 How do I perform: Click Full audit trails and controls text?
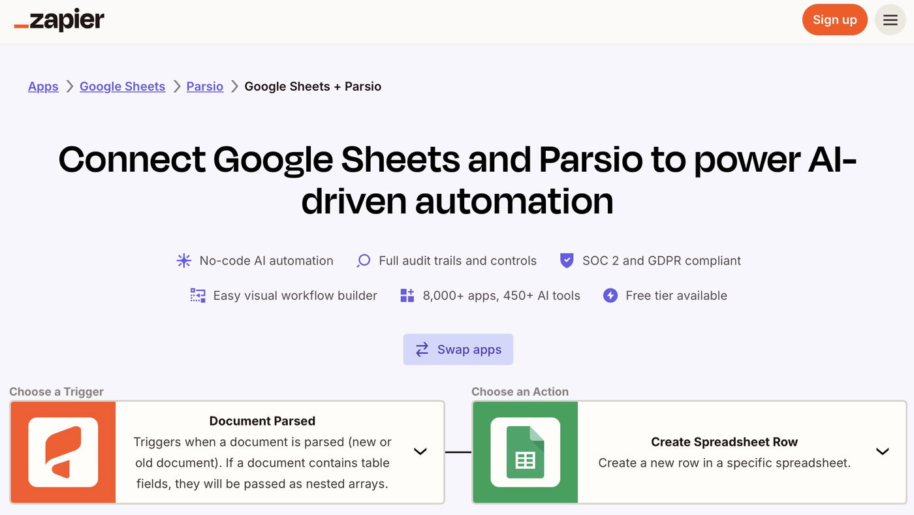458,260
